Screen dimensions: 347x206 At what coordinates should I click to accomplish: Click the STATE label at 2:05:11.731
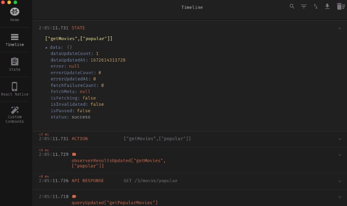(x=78, y=28)
